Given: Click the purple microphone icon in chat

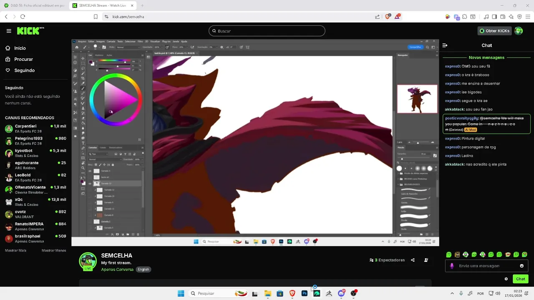Looking at the screenshot, I should point(452,266).
